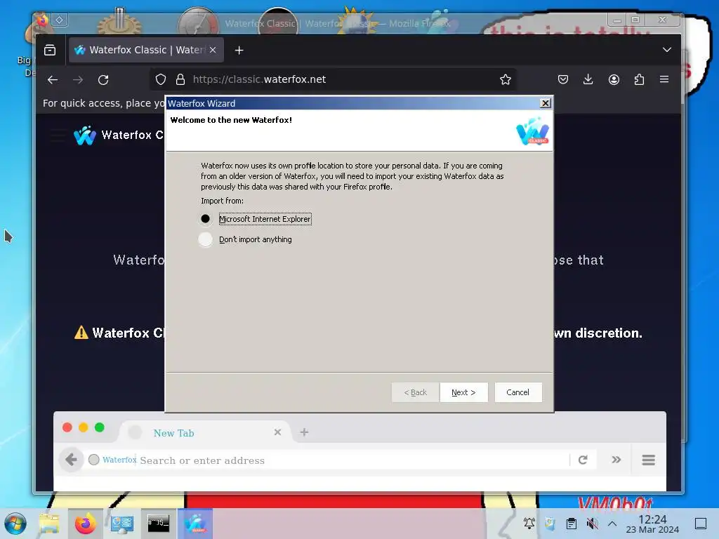
Task: Go back in Firefox navigation
Action: [53, 80]
